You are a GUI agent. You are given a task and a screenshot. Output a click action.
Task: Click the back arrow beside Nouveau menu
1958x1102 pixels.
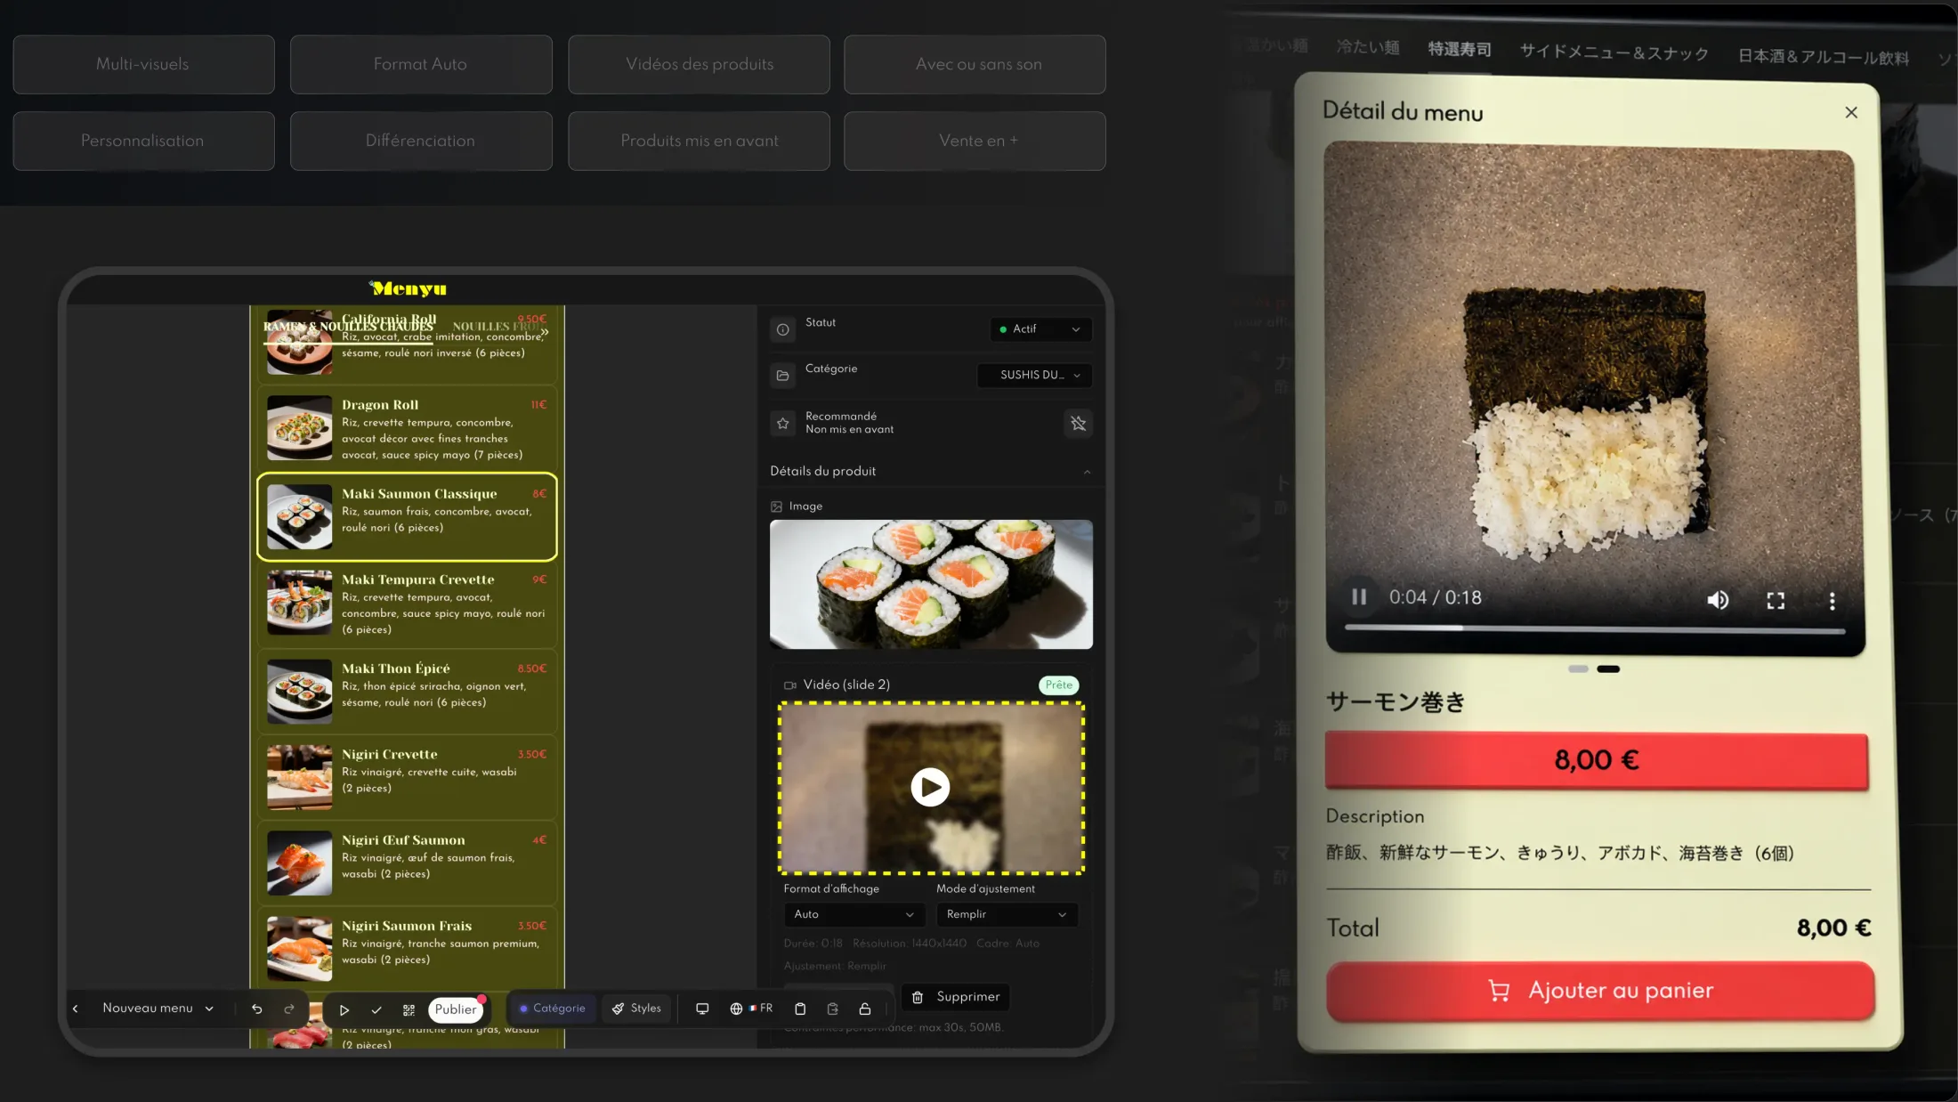coord(76,1009)
